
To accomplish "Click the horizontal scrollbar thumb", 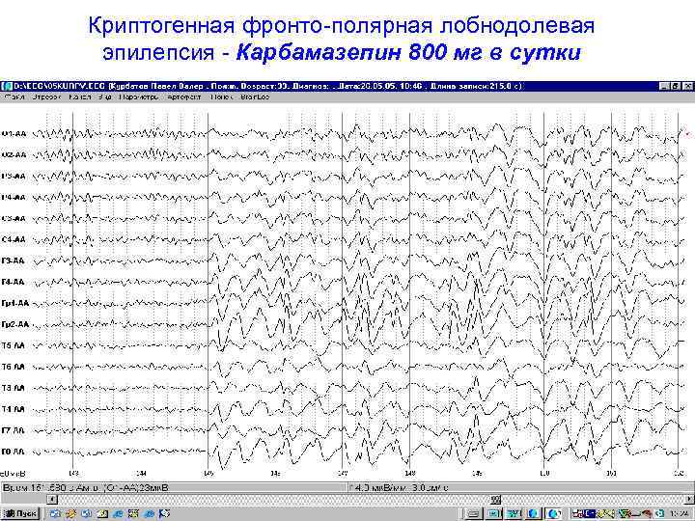I will coord(495,500).
